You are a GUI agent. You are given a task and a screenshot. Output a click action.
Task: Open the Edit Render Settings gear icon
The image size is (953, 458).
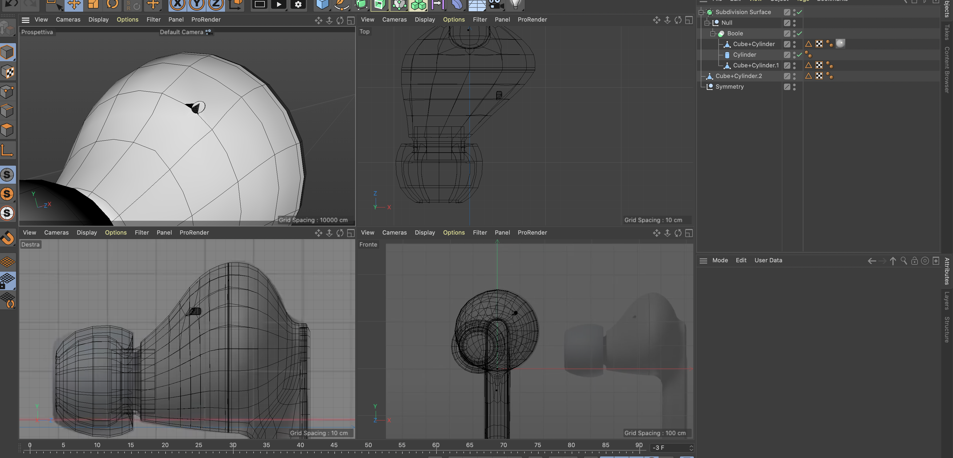(x=298, y=5)
